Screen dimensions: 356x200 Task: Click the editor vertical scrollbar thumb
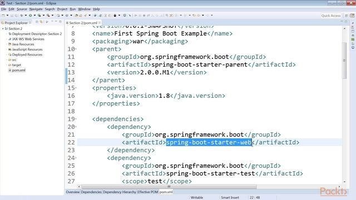(x=344, y=61)
